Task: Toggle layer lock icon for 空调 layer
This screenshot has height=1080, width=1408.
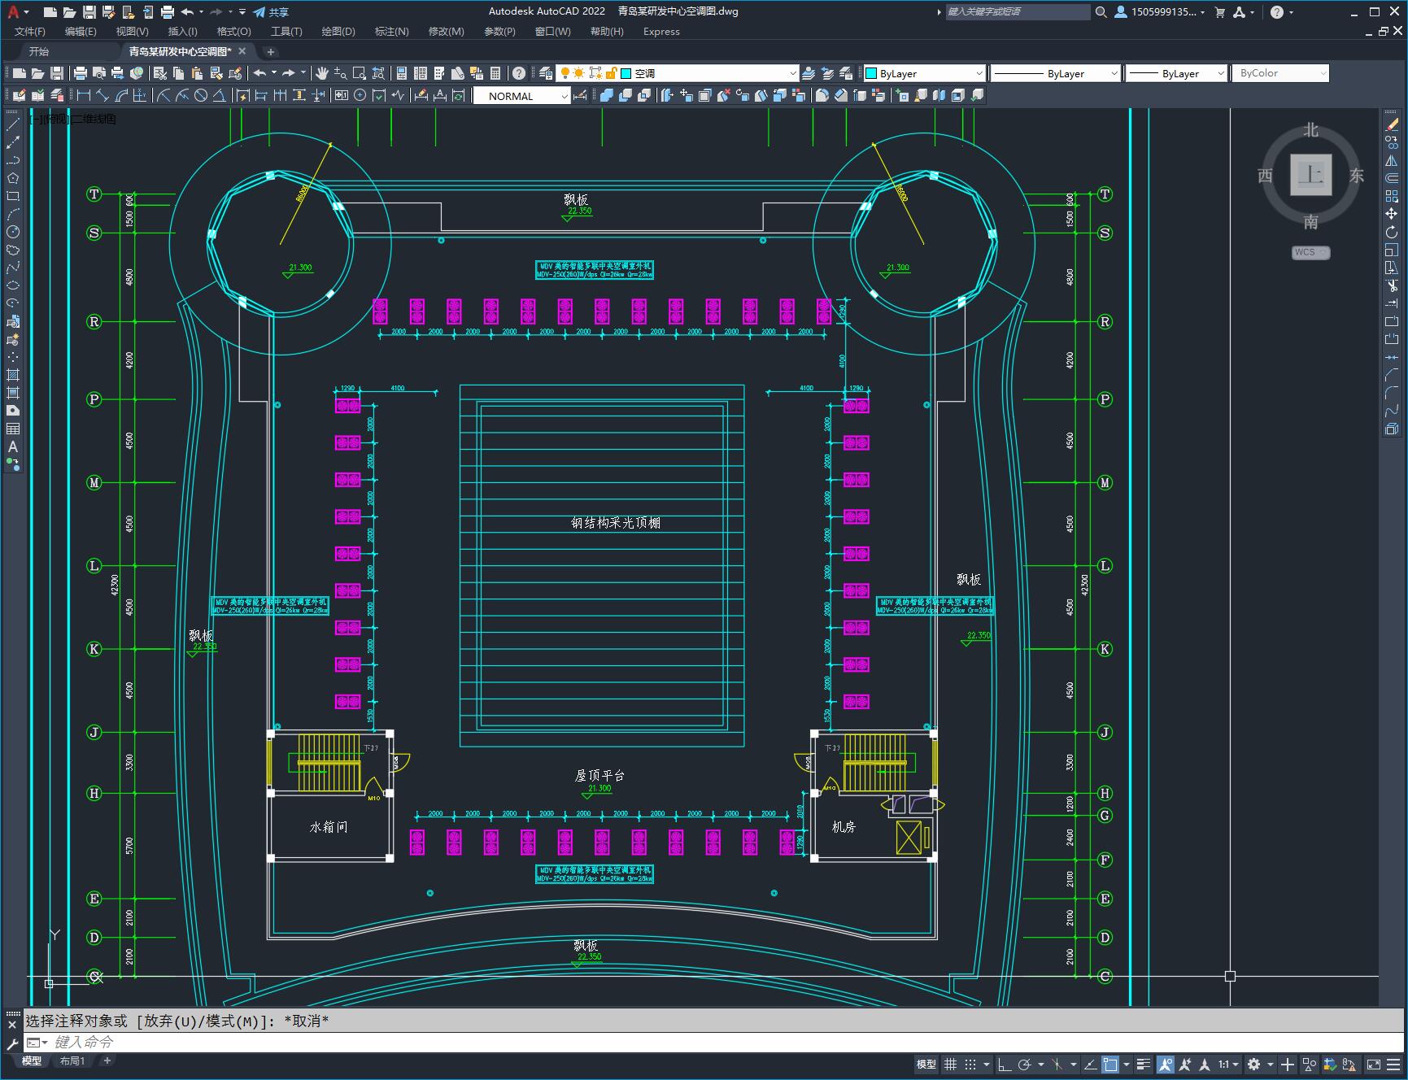Action: [x=611, y=73]
